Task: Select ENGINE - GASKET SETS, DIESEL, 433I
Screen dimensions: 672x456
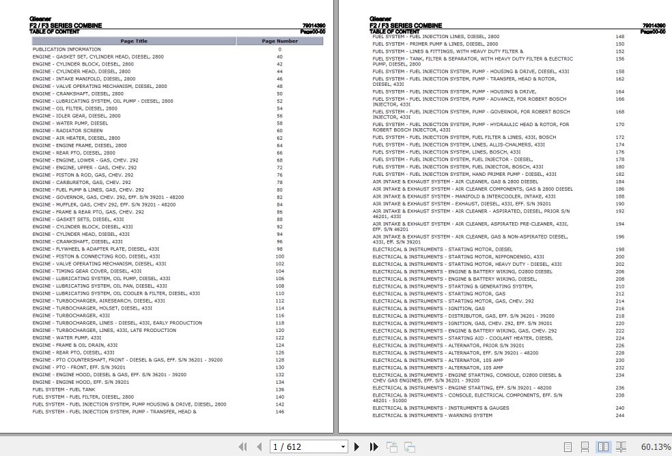Action: [79, 219]
